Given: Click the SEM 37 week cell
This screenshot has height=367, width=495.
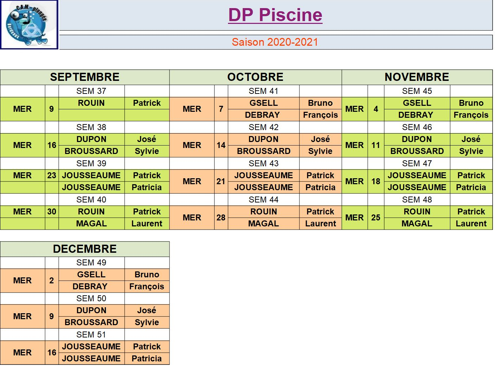Looking at the screenshot, I should point(91,91).
